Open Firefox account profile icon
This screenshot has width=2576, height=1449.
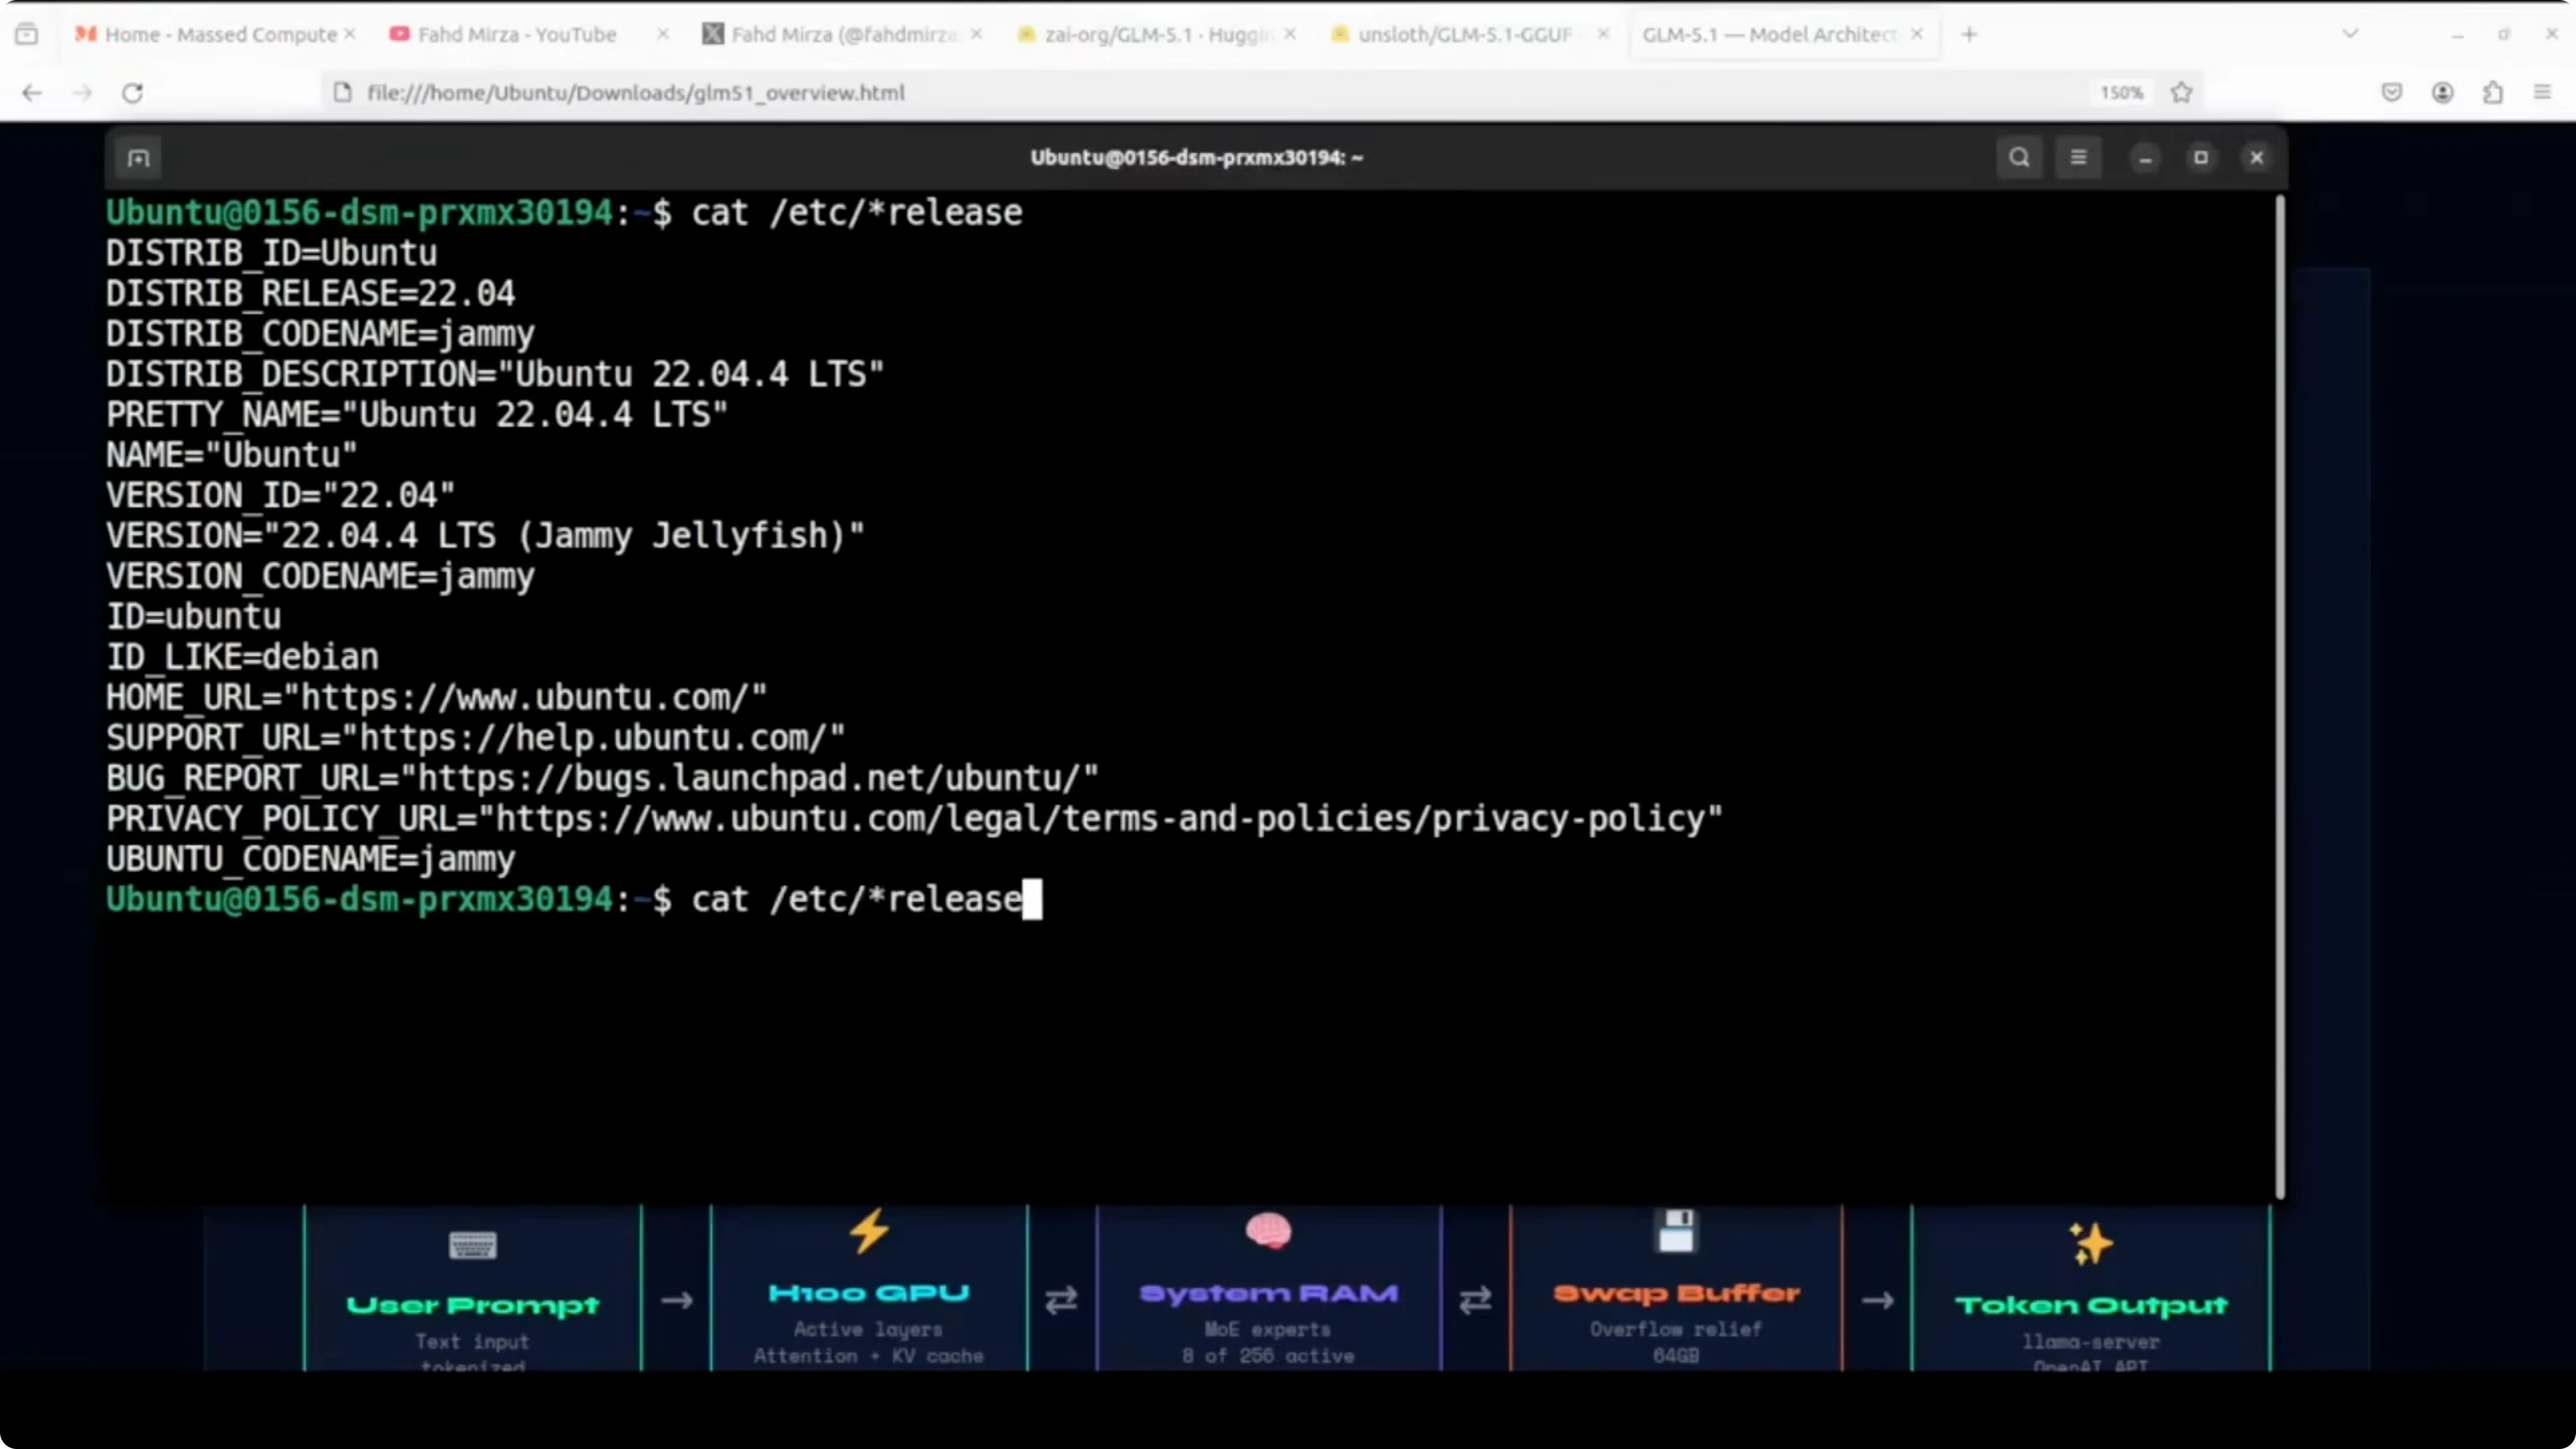click(x=2442, y=93)
